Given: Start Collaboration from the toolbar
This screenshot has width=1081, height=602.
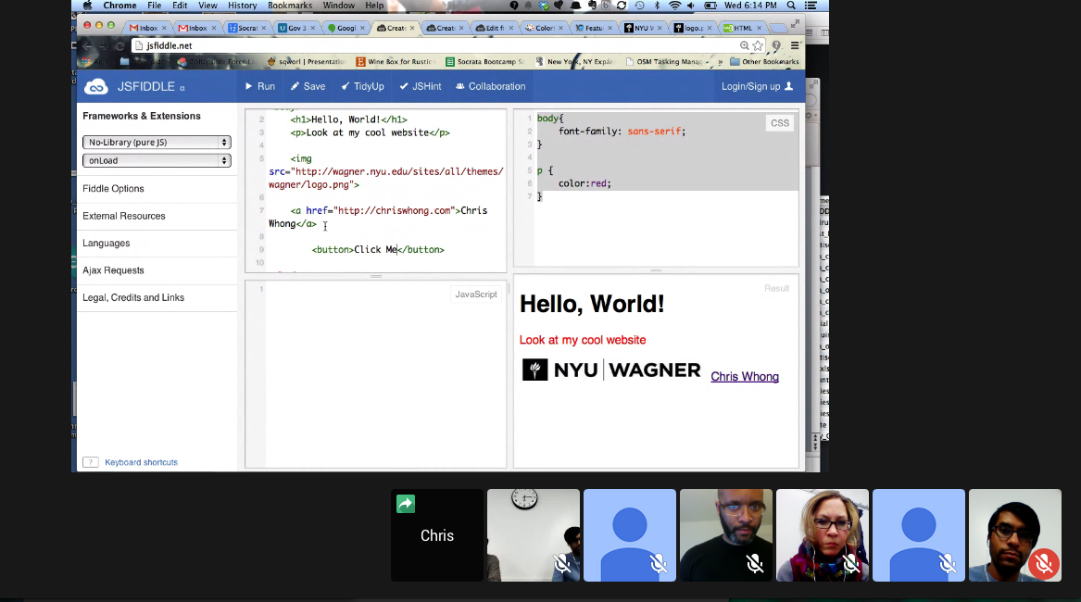Looking at the screenshot, I should 490,86.
